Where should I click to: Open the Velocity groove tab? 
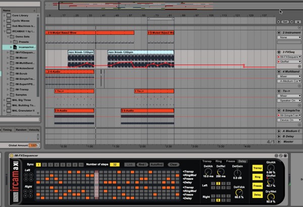pyautogui.click(x=34, y=130)
